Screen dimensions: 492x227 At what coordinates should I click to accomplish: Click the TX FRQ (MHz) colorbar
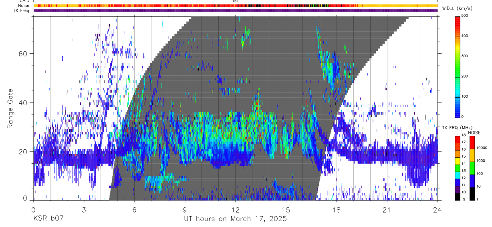[x=458, y=168]
